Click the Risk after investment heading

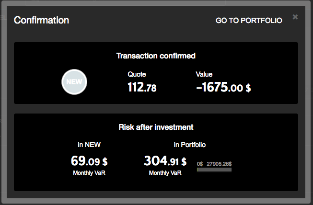click(156, 127)
